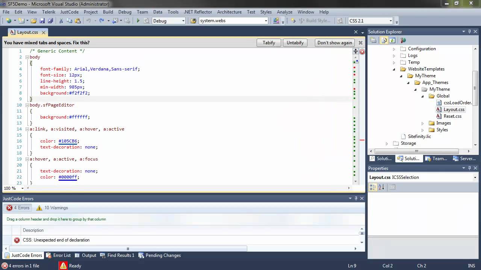Dismiss the mixed tabs and spaces bar
Image resolution: width=481 pixels, height=270 pixels.
click(x=361, y=43)
